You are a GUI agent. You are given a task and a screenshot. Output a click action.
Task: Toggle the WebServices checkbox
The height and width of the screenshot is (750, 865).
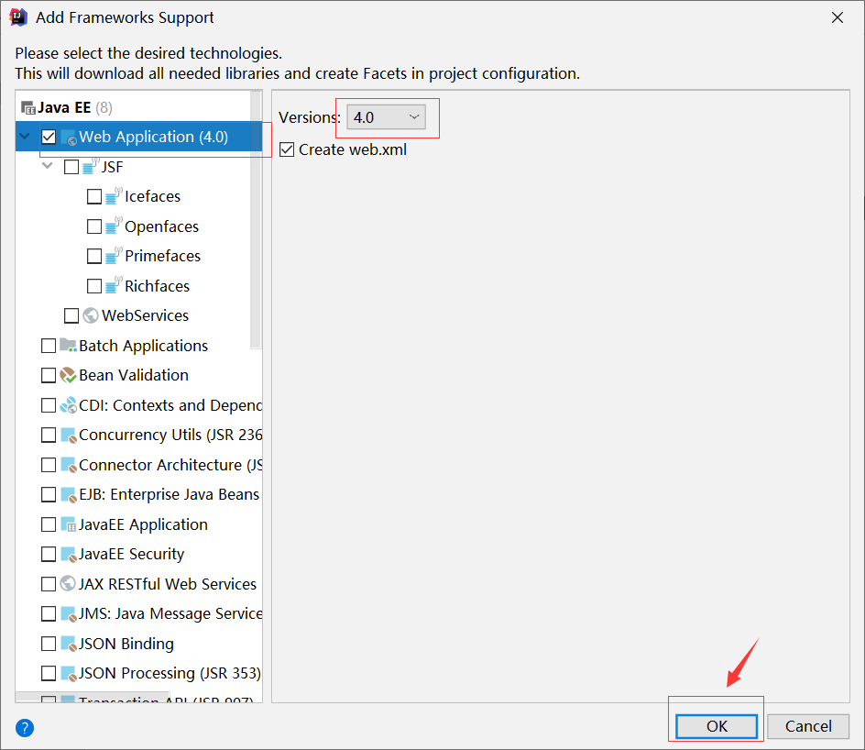point(71,315)
